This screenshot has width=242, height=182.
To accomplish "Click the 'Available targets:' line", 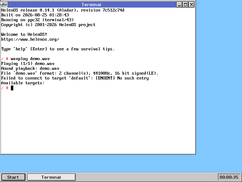I will click(23, 83).
